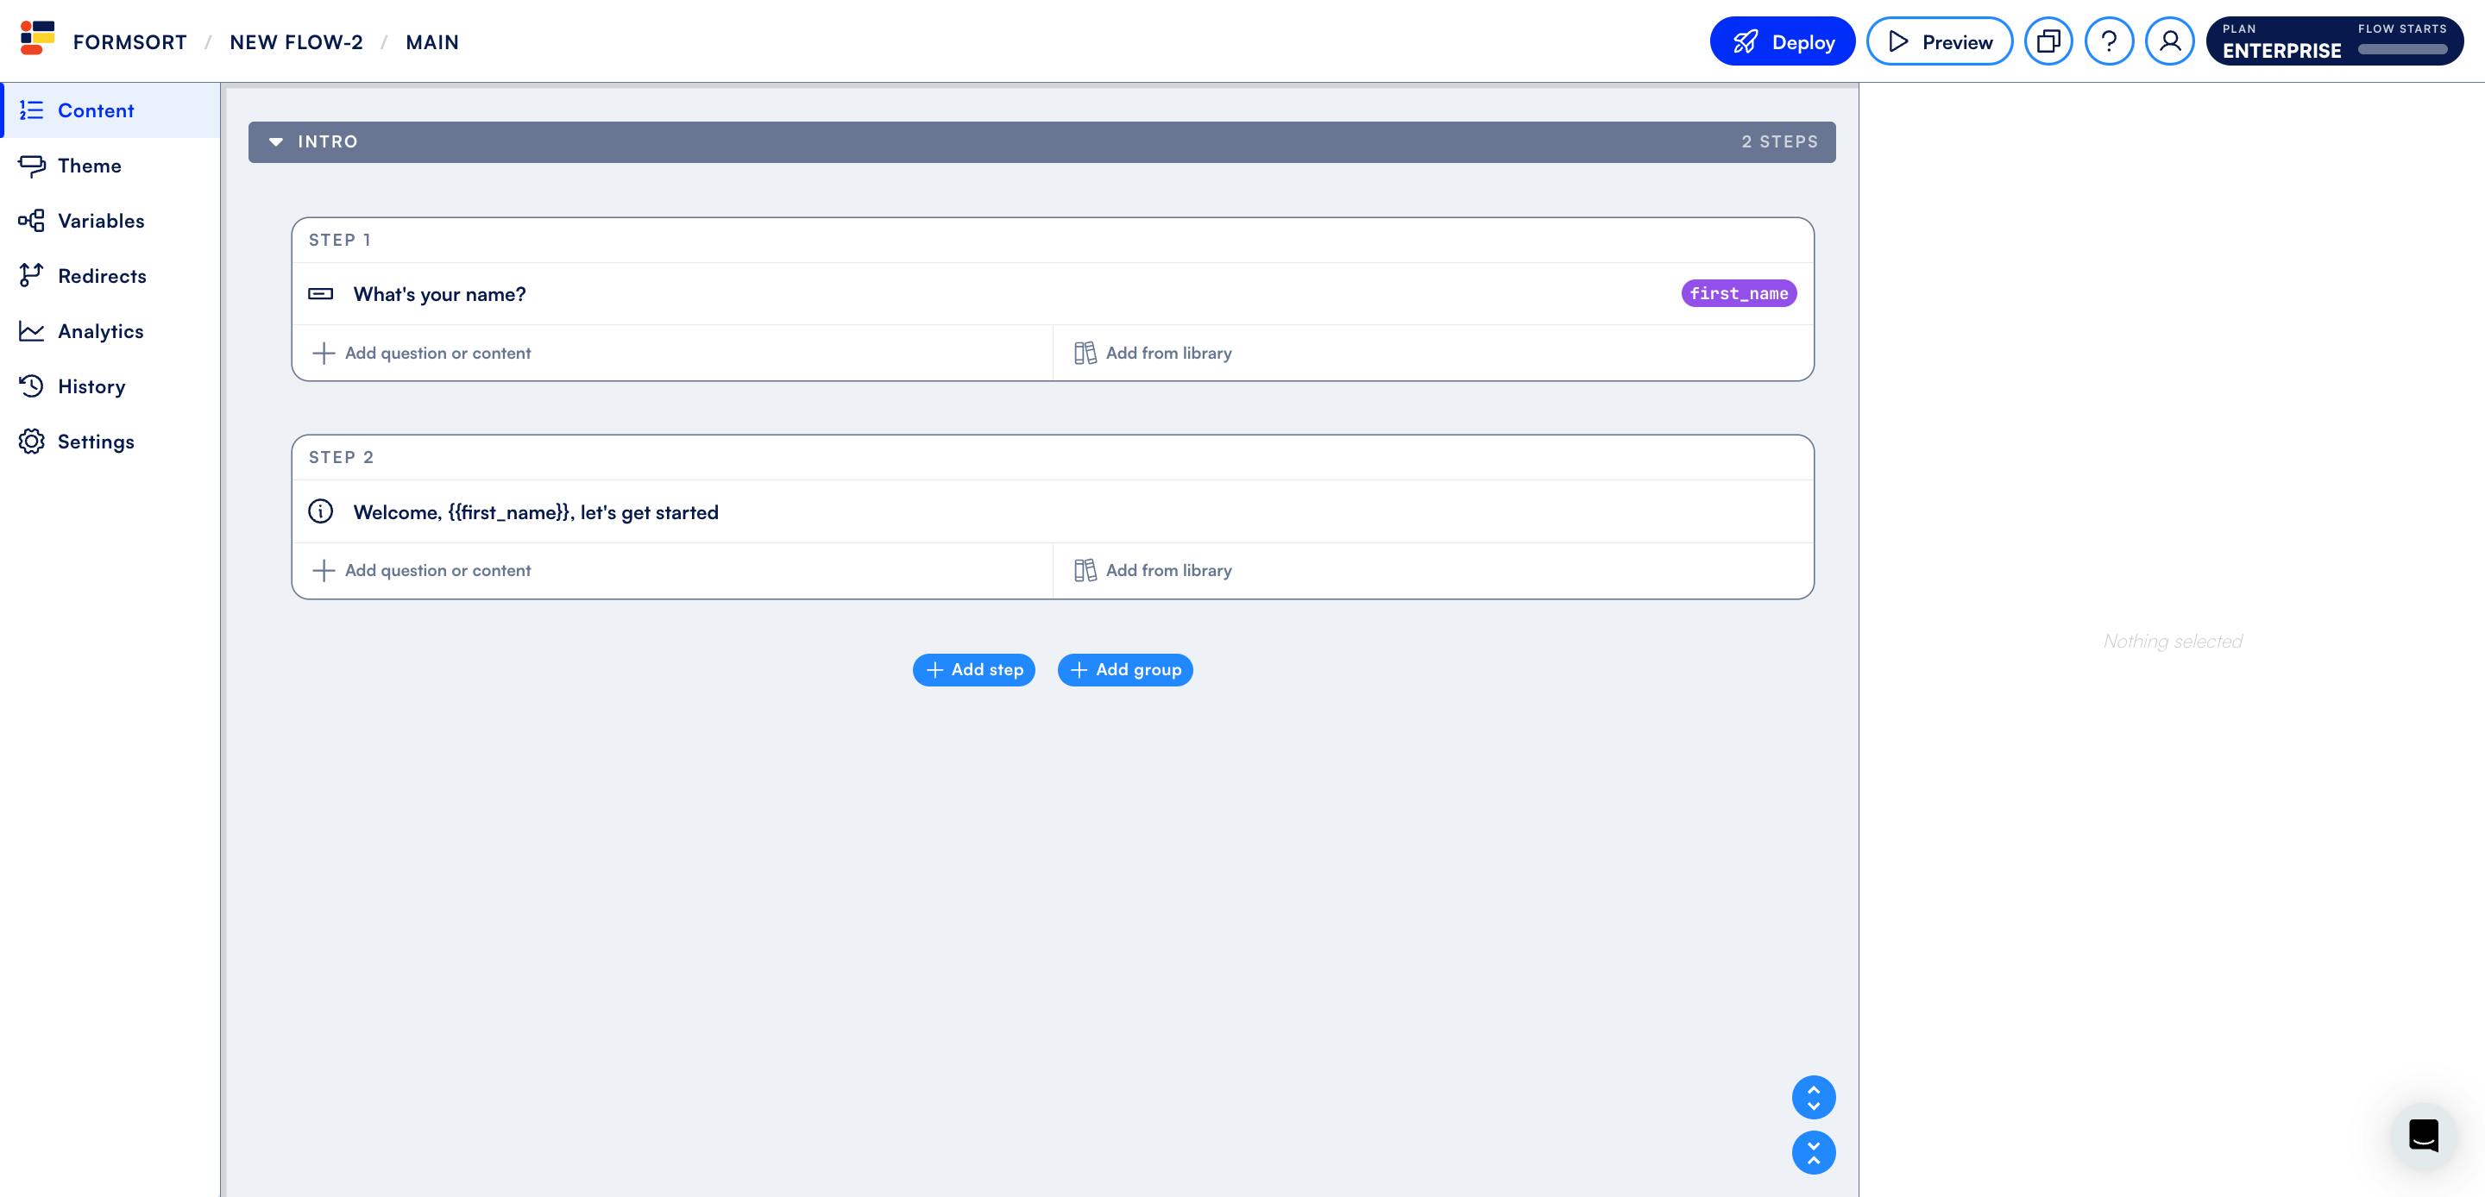
Task: Click library books icon in Step 1
Action: click(x=1085, y=353)
